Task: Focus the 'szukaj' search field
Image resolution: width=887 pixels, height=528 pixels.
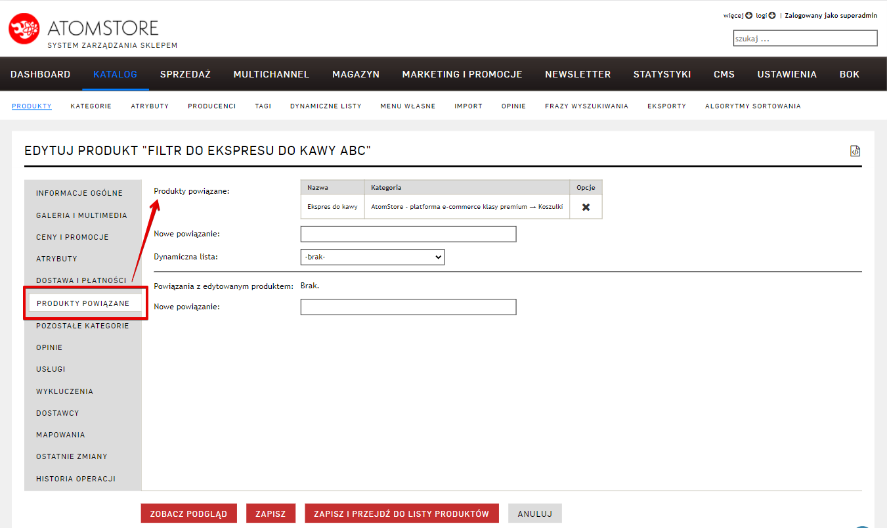Action: (805, 39)
